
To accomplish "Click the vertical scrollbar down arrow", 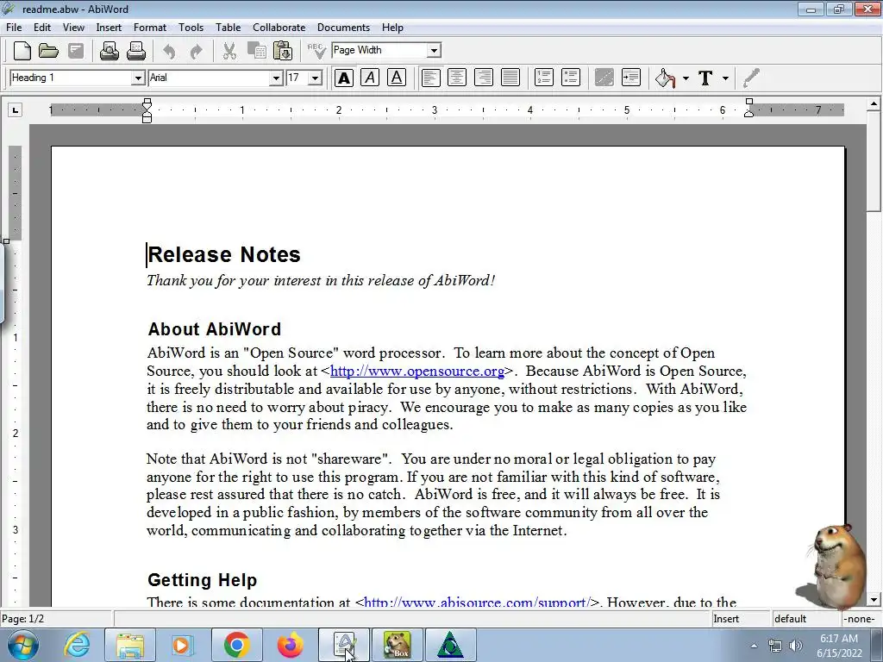I will click(874, 600).
